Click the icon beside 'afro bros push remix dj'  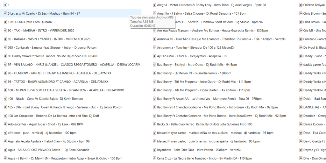5,133
